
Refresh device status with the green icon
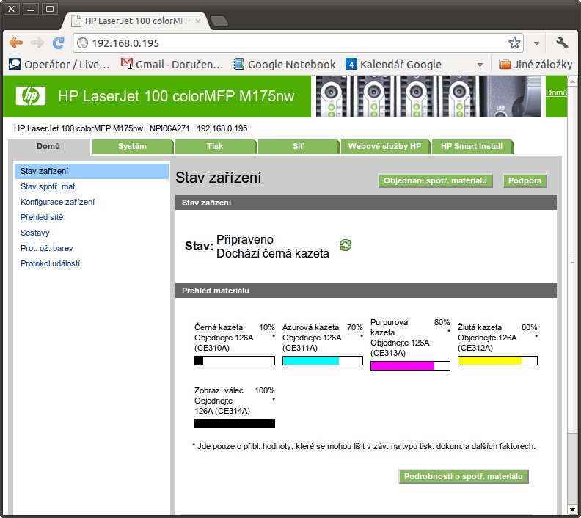click(x=346, y=245)
